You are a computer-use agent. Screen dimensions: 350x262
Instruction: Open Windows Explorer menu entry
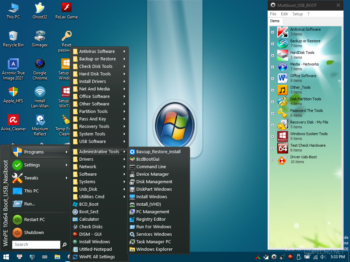click(x=158, y=249)
